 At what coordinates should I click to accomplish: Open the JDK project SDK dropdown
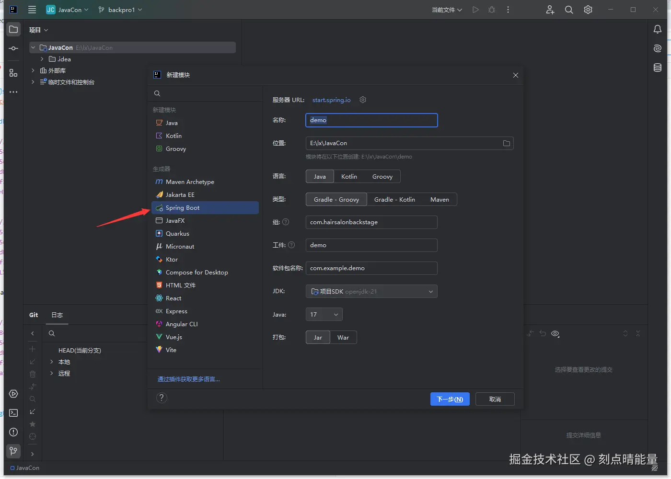coord(371,291)
